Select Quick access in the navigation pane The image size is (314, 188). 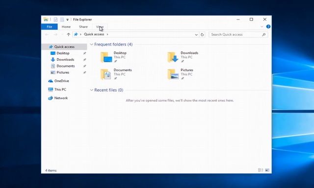coord(64,47)
